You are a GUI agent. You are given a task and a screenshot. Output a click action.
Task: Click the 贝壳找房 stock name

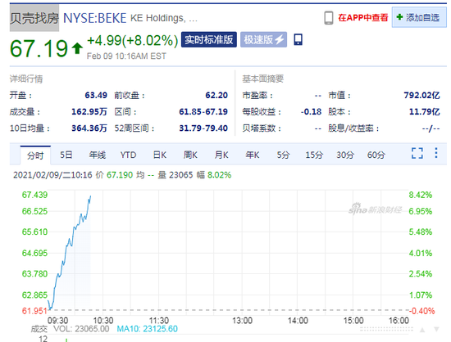(x=34, y=18)
